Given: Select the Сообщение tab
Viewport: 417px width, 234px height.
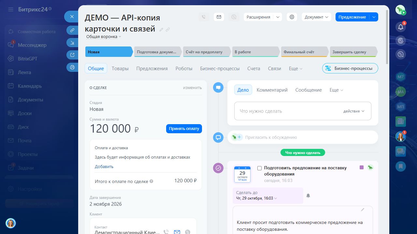Looking at the screenshot, I should [309, 90].
